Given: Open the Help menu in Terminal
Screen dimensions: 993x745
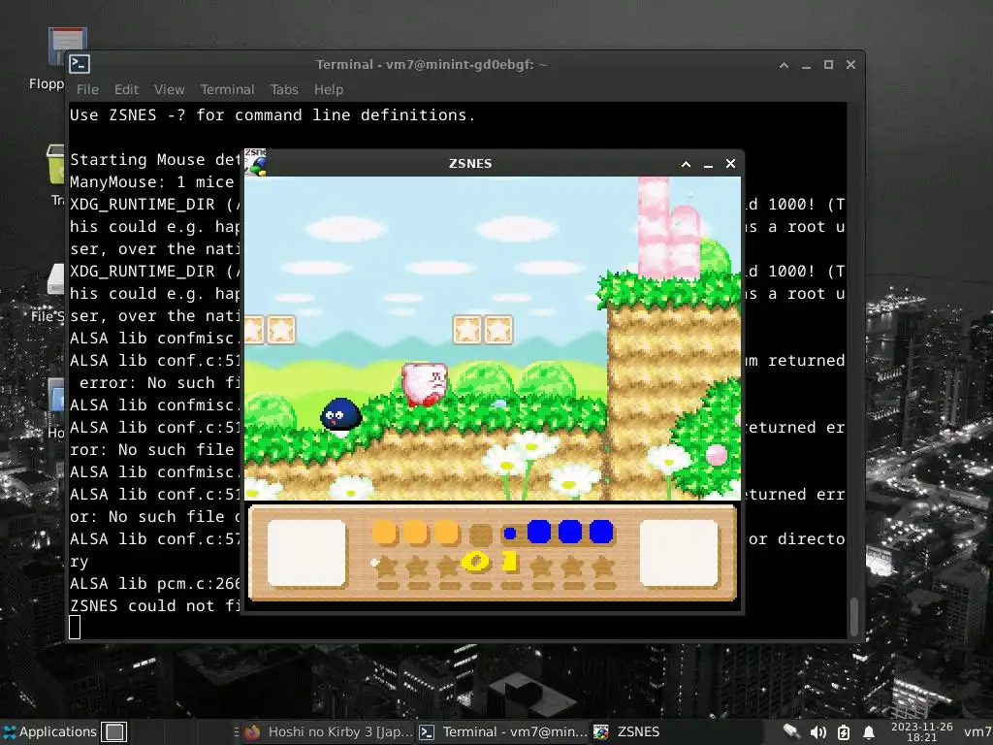Looking at the screenshot, I should [x=329, y=90].
